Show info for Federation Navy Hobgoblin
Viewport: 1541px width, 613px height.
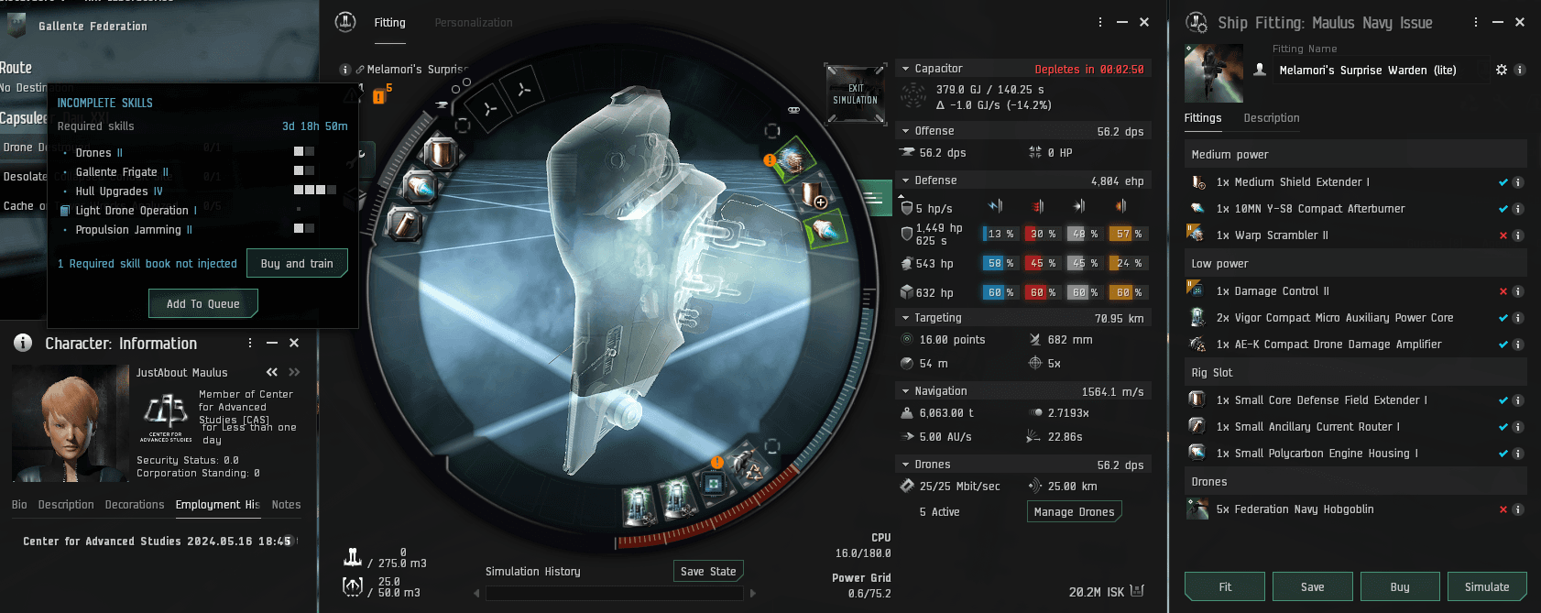(1518, 509)
